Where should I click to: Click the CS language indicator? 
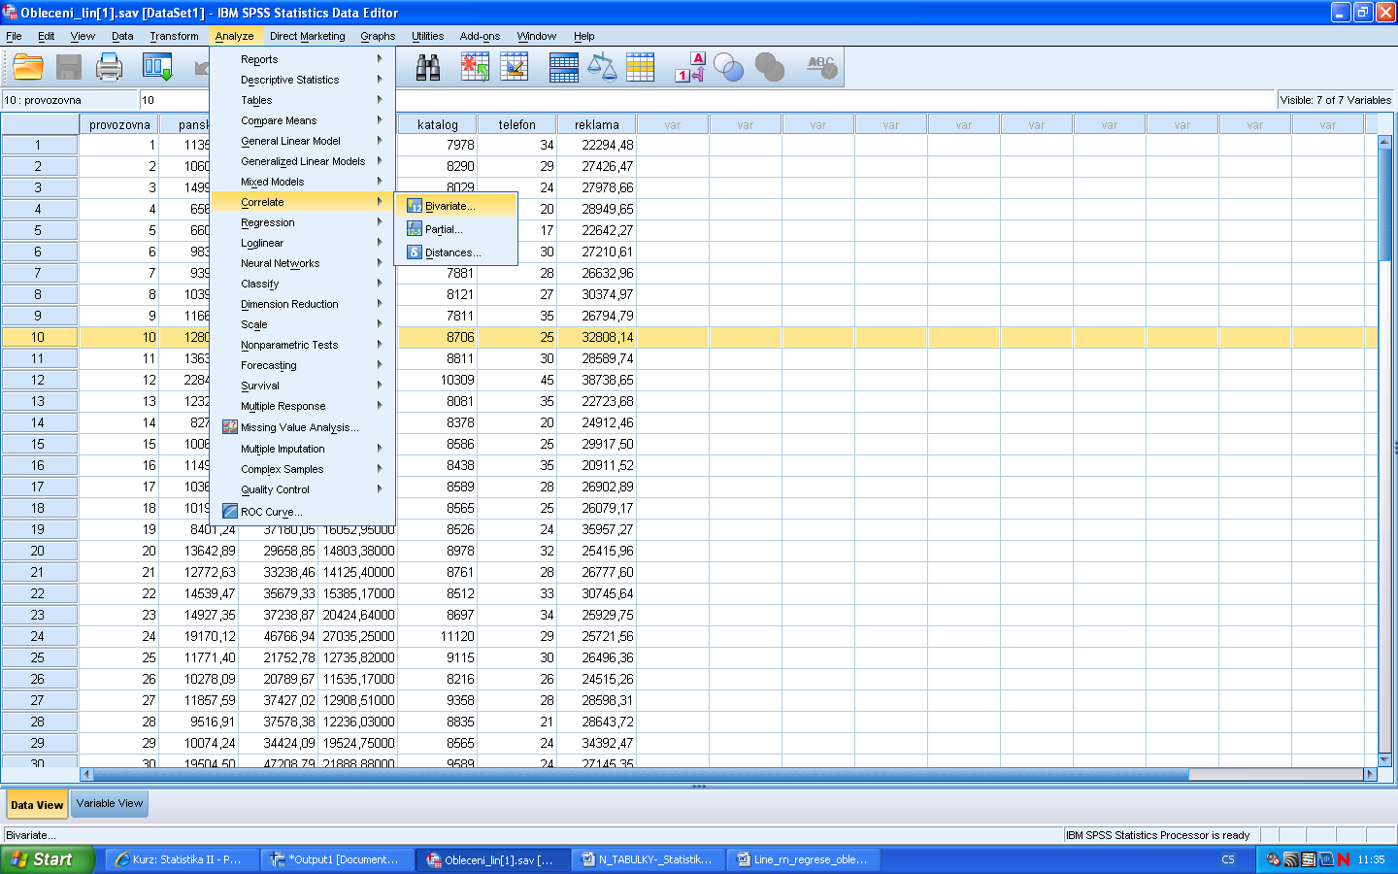point(1228,859)
